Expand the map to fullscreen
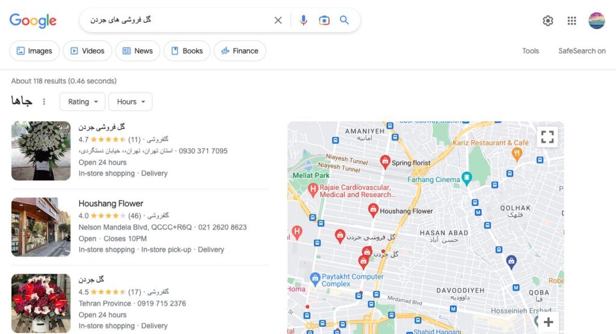This screenshot has width=616, height=334. (547, 136)
